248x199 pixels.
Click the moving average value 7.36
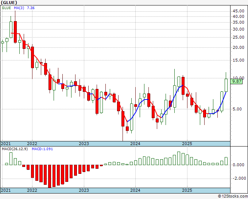[x=31, y=8]
